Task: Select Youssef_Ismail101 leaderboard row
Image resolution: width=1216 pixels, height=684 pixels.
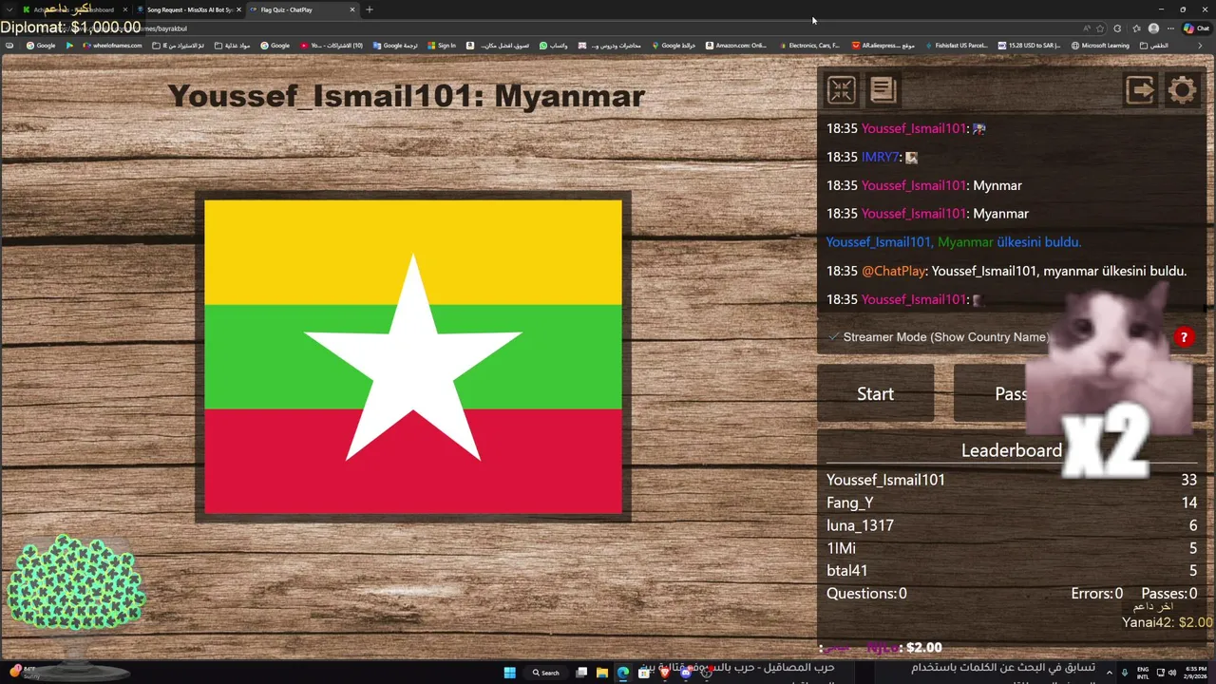Action: tap(1012, 480)
